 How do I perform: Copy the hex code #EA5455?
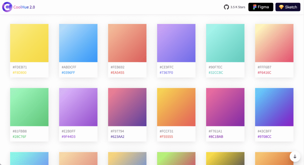[118, 73]
